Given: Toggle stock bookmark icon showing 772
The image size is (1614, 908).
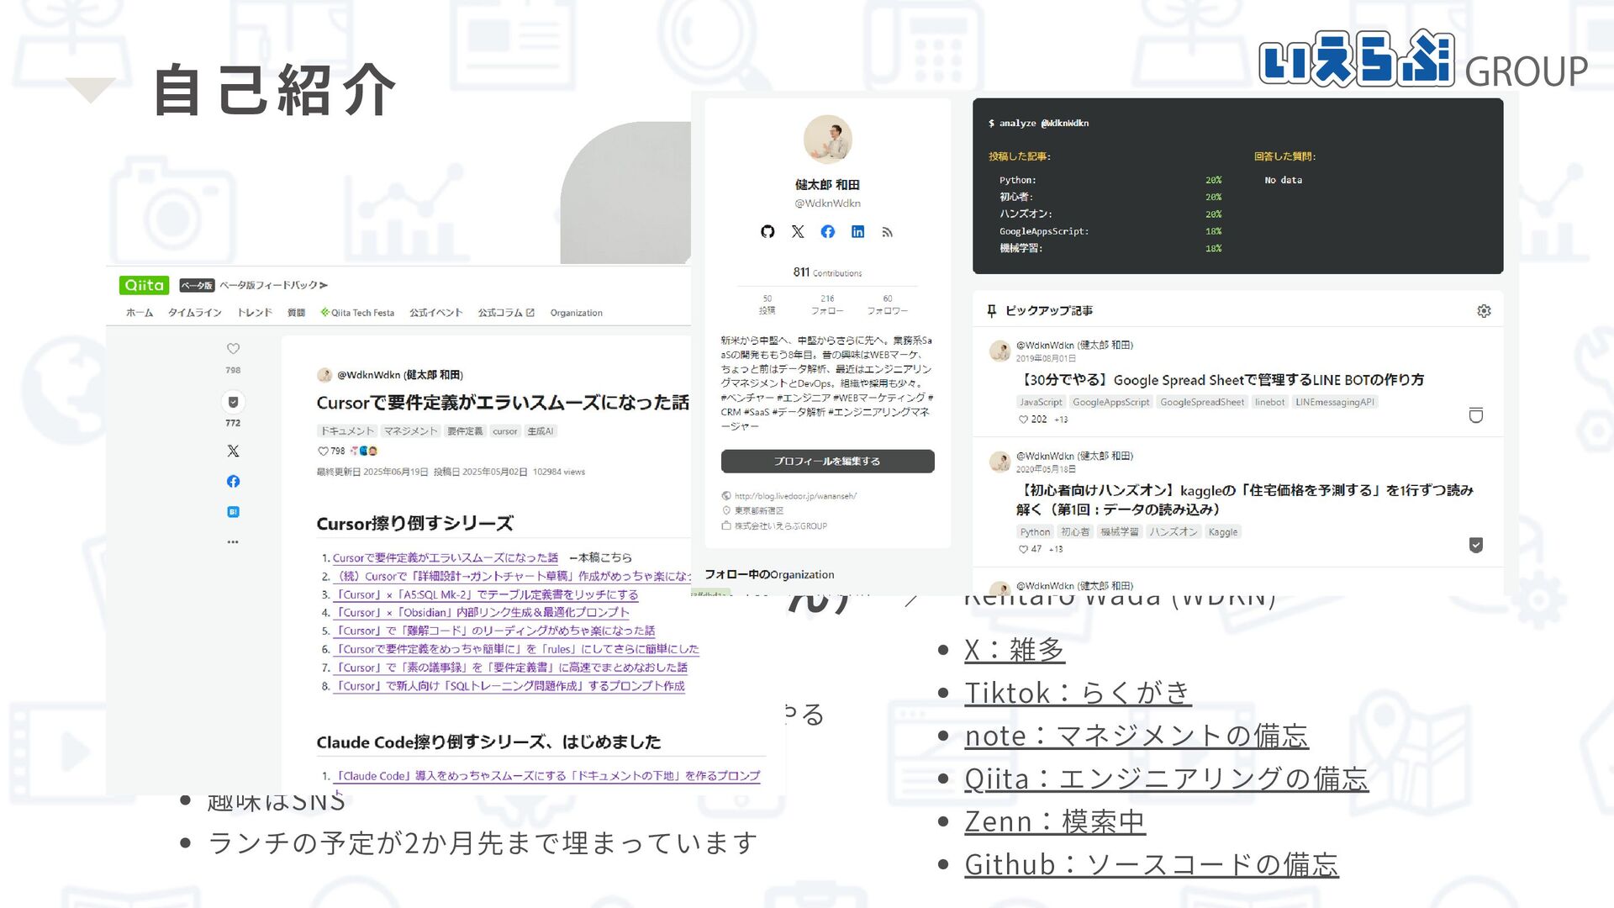Looking at the screenshot, I should (234, 402).
